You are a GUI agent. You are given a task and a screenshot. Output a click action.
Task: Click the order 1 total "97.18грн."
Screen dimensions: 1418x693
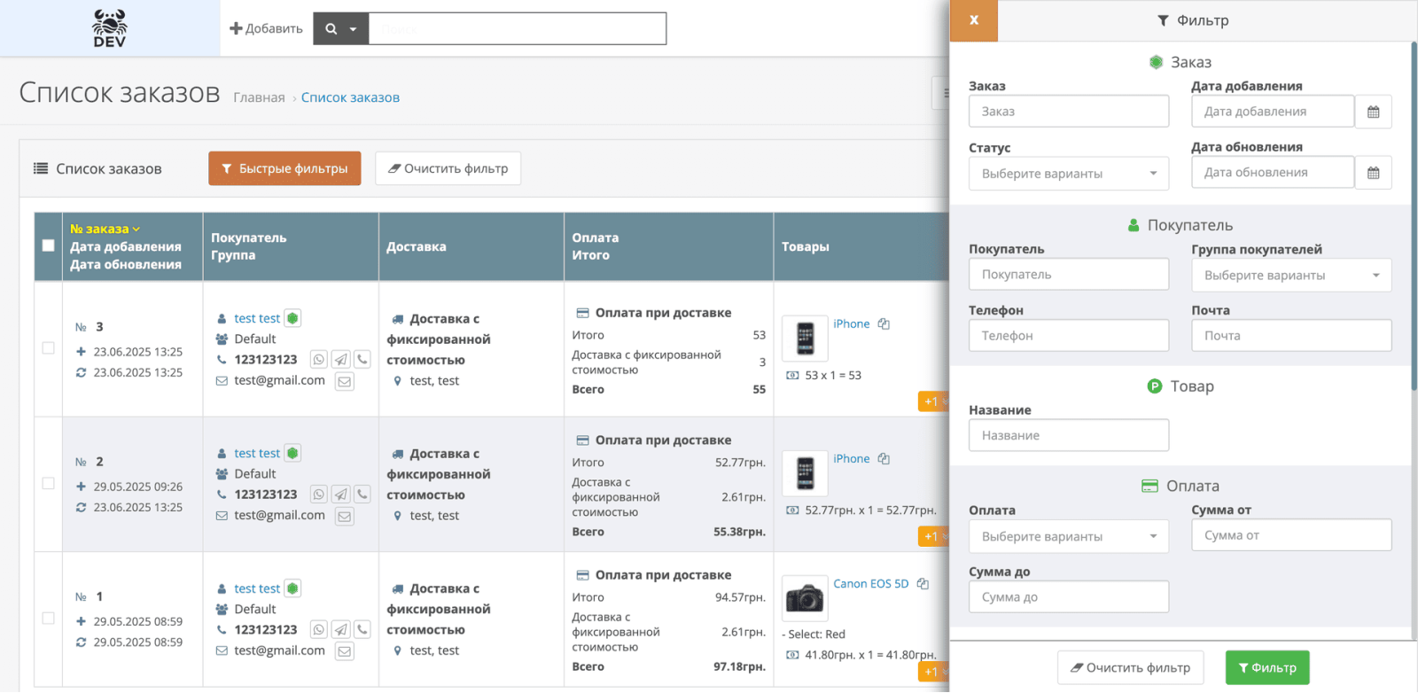739,666
